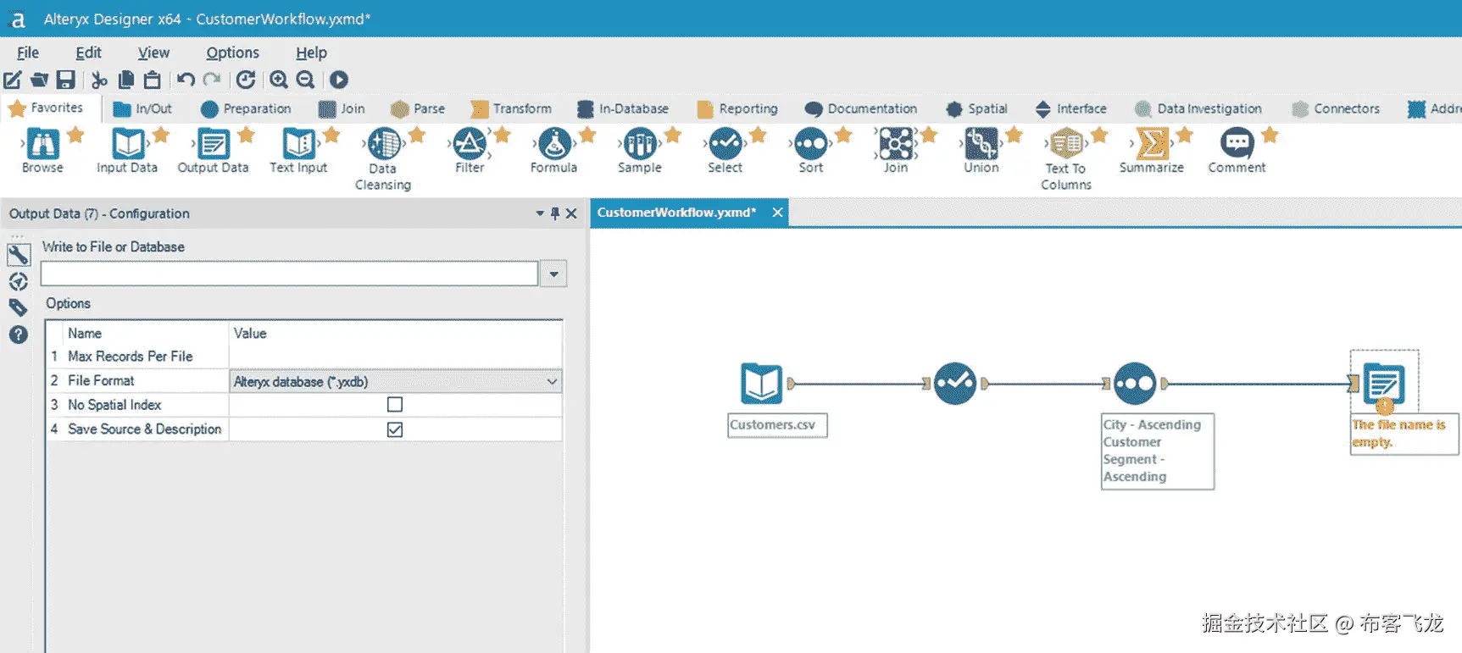The height and width of the screenshot is (653, 1462).
Task: Open the Reporting tool category
Action: pos(737,108)
